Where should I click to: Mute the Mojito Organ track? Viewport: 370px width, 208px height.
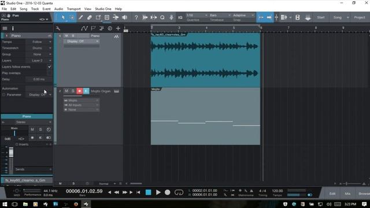pyautogui.click(x=66, y=91)
